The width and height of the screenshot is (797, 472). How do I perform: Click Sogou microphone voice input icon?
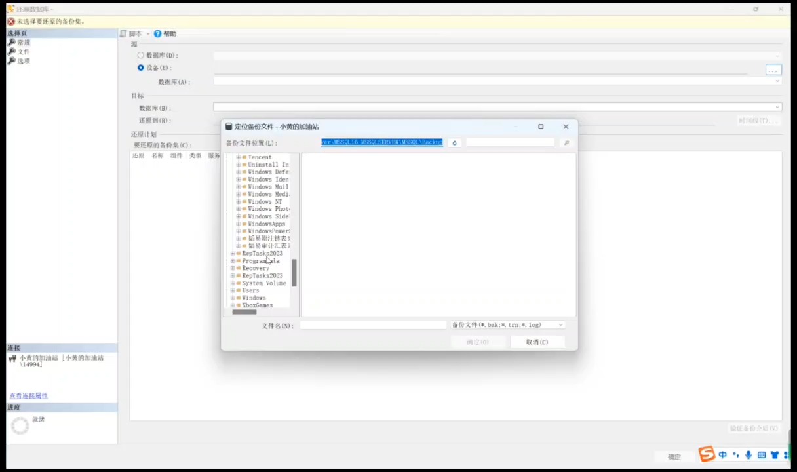pyautogui.click(x=748, y=455)
